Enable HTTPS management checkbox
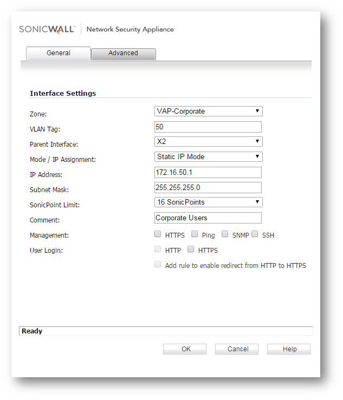 [x=158, y=235]
